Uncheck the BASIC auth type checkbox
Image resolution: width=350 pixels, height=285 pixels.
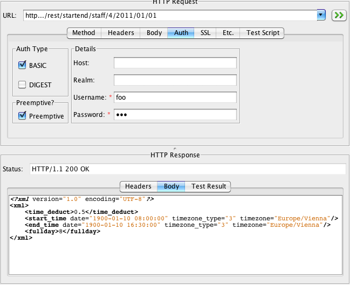pyautogui.click(x=23, y=65)
